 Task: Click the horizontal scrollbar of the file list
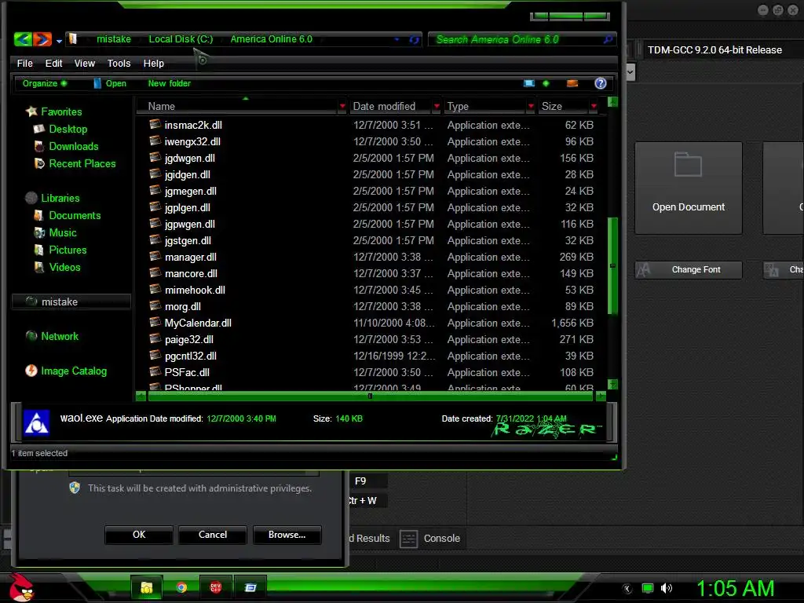click(371, 396)
